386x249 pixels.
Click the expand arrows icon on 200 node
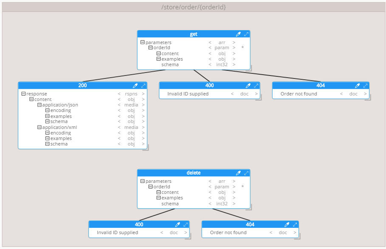(143, 86)
